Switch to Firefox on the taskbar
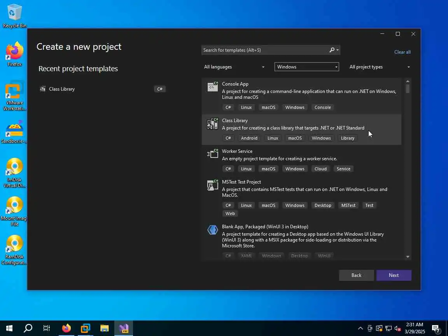448x336 pixels. 66,328
